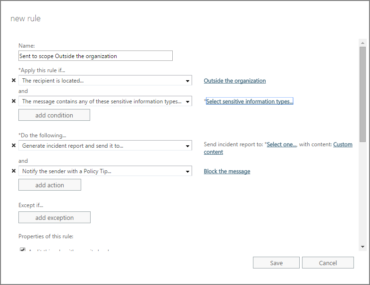Screen dimensions: 370x285
Task: Toggle the partially visible audit checkbox
Action: coord(23,249)
